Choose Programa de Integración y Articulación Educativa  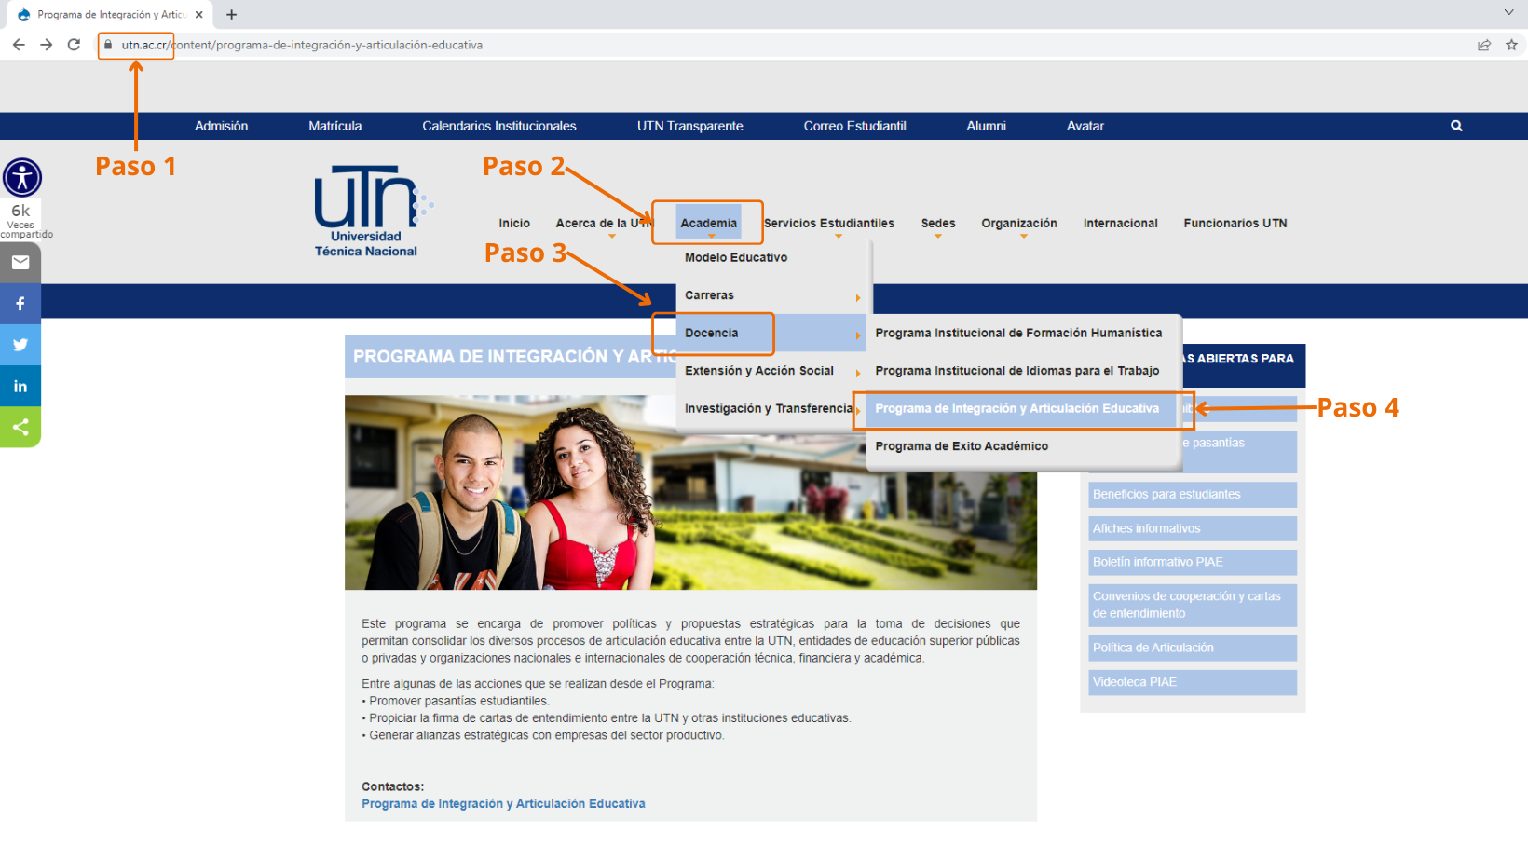pyautogui.click(x=1016, y=409)
